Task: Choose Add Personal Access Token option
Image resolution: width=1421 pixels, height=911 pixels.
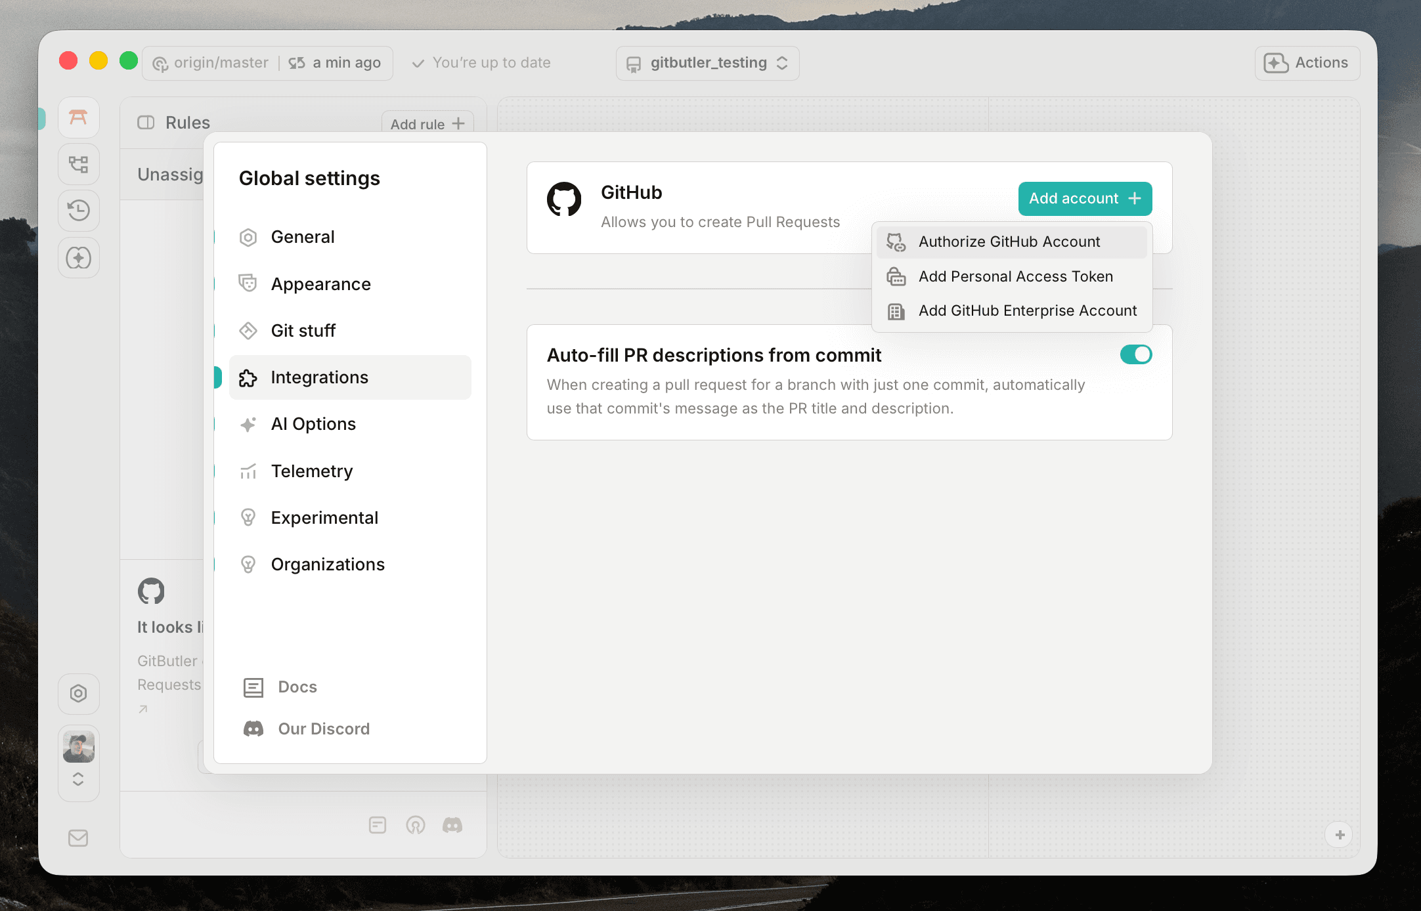Action: click(x=1015, y=276)
